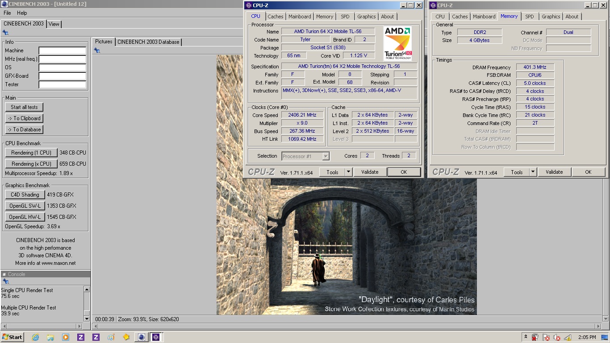Open Caches tab in CPU-Z CPU window
610x343 pixels.
276,17
